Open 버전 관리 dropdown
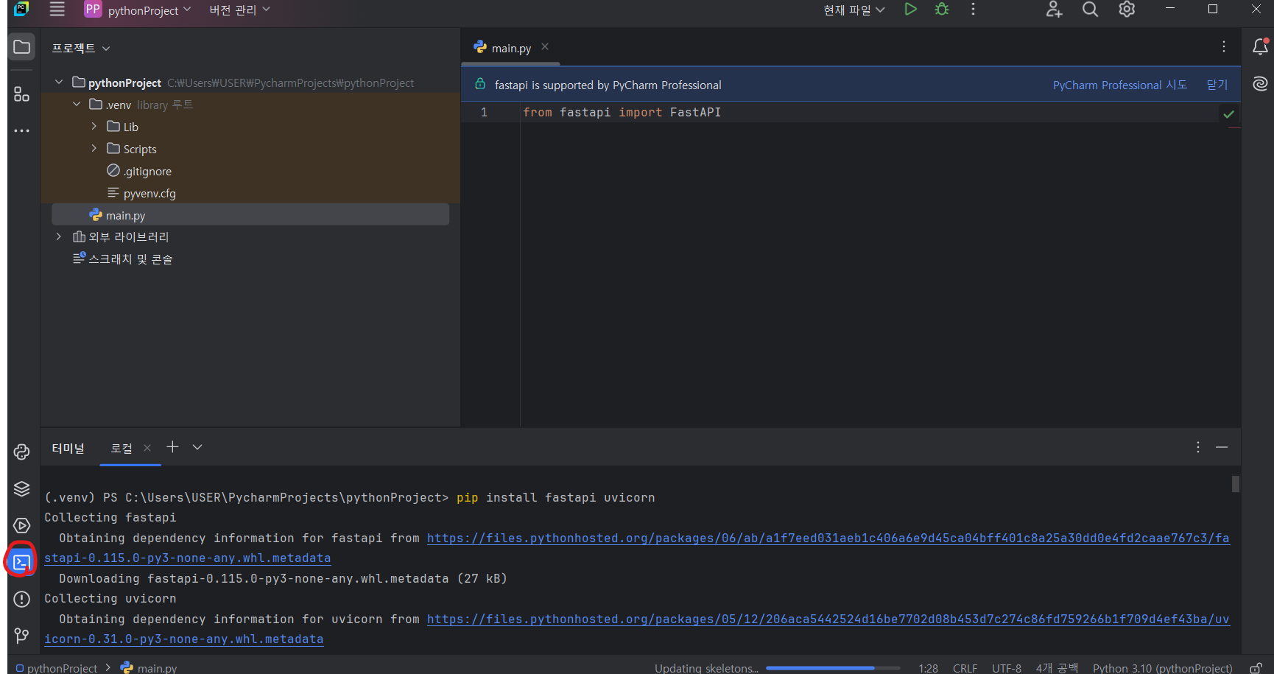This screenshot has height=674, width=1274. [x=239, y=10]
